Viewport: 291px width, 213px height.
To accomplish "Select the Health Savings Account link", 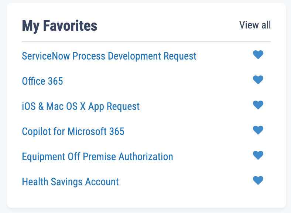I will pos(70,182).
